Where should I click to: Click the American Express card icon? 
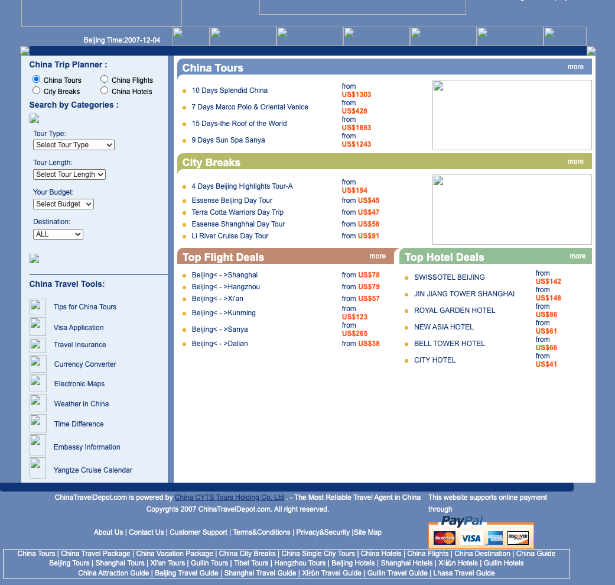pyautogui.click(x=495, y=538)
